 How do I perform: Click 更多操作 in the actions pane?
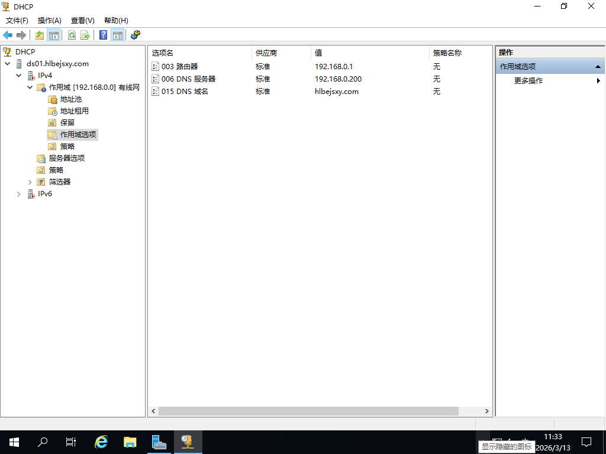528,81
